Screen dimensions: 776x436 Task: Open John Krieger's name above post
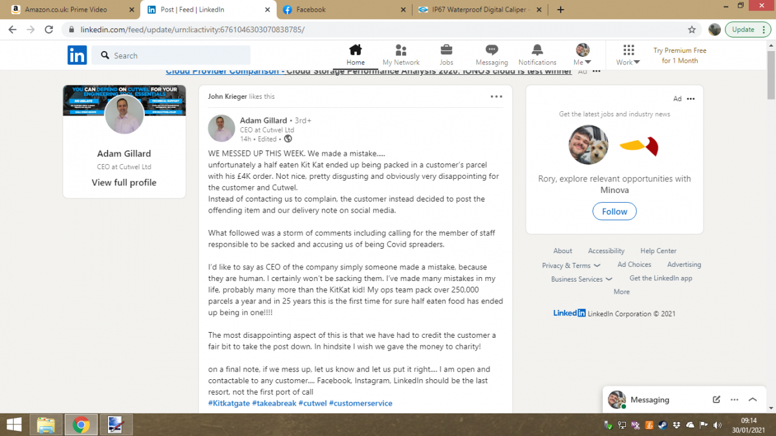coord(228,96)
